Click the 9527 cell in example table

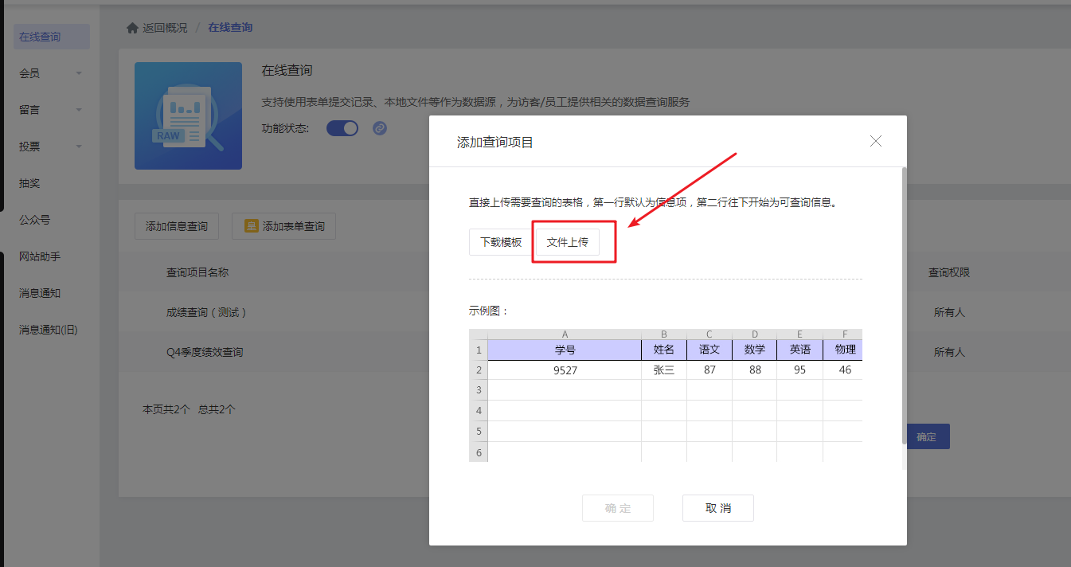click(565, 370)
